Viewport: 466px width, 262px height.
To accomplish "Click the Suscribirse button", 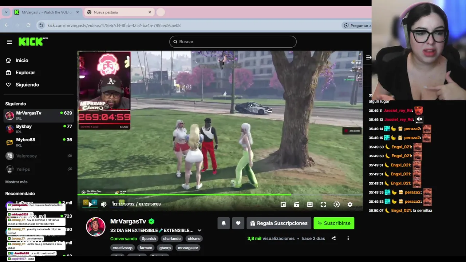I will click(x=334, y=223).
